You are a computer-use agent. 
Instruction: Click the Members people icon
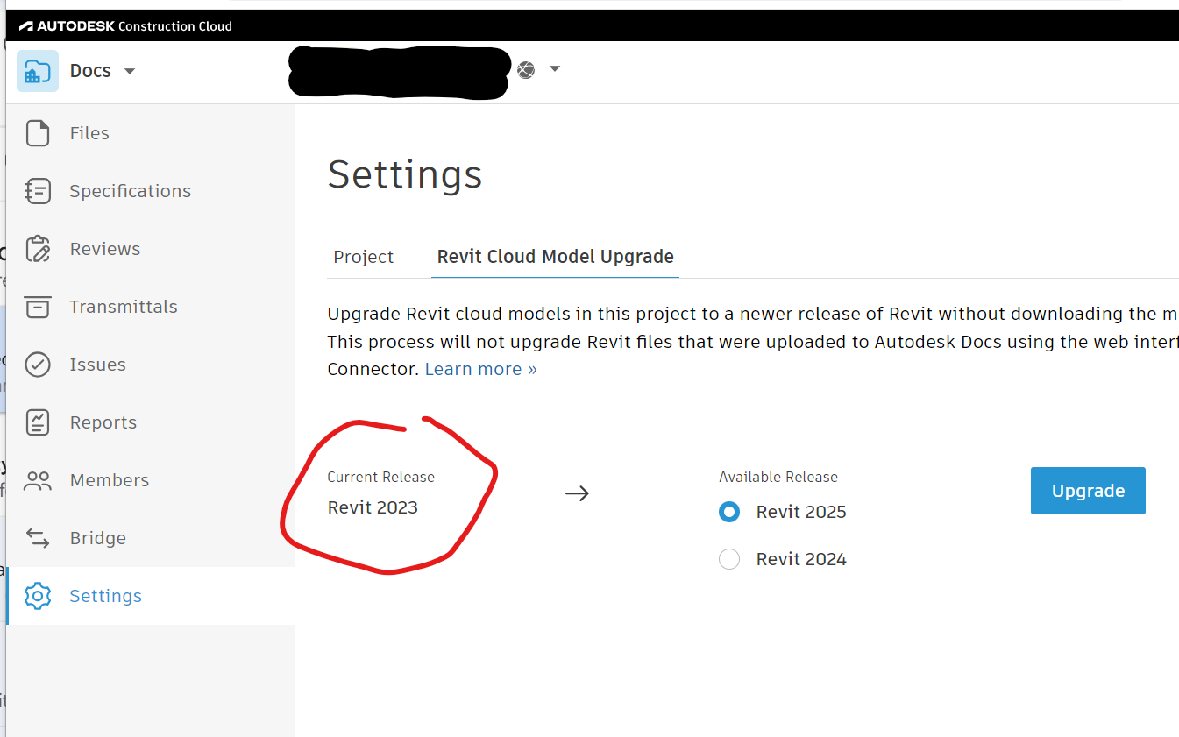tap(38, 480)
